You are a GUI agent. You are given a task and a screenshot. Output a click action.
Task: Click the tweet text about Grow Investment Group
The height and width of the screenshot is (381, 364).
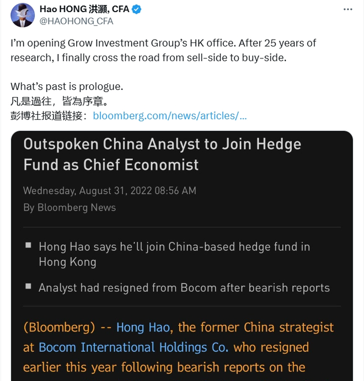pyautogui.click(x=163, y=50)
